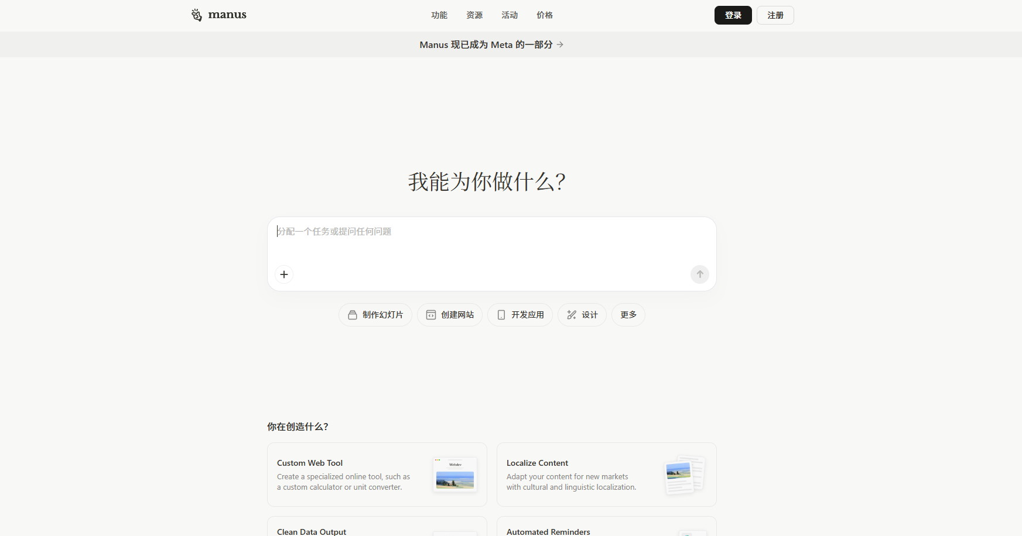
Task: Click the arrow icon in Meta announcement banner
Action: click(x=560, y=44)
